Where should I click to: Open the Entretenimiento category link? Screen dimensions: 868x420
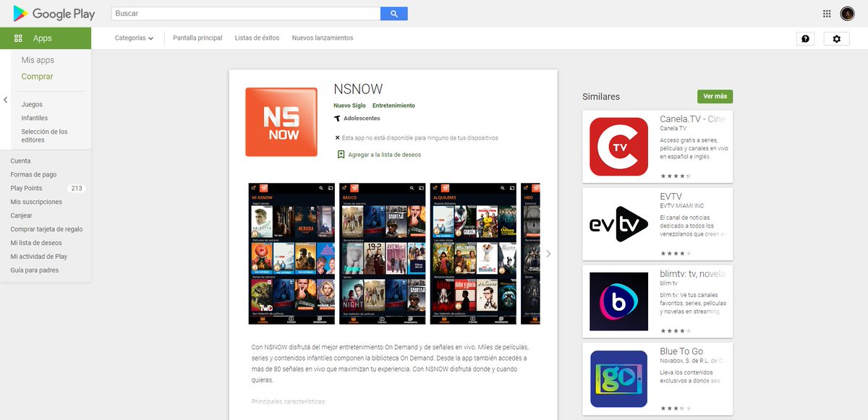coord(393,106)
